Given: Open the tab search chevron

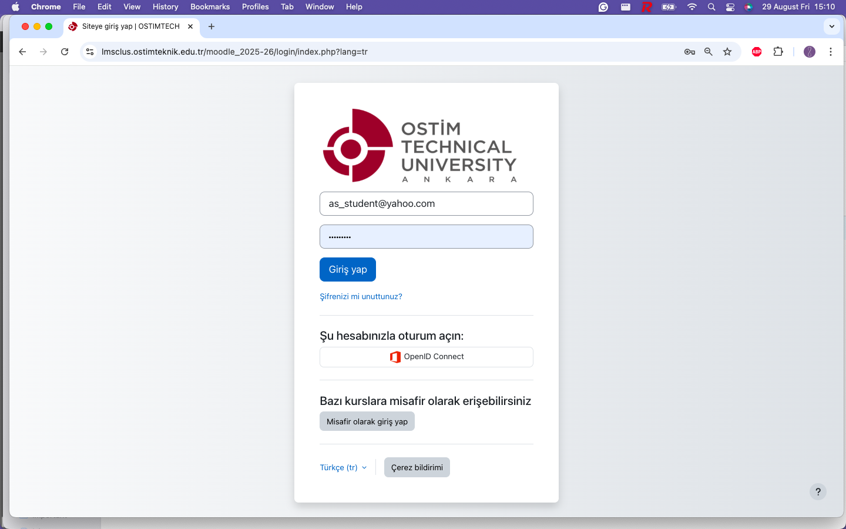Looking at the screenshot, I should coord(831,26).
